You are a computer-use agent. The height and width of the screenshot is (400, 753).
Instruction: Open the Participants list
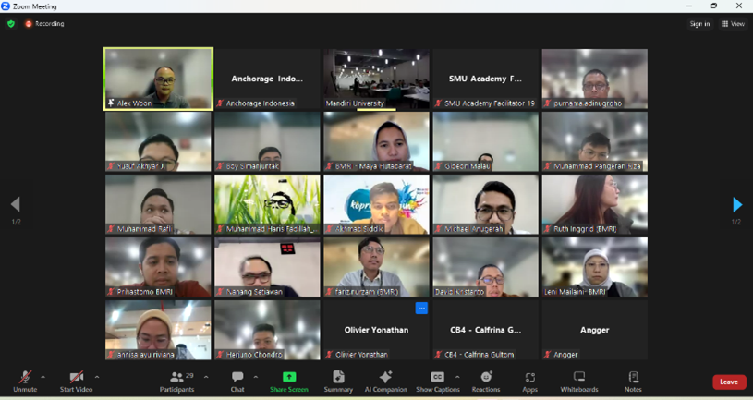point(176,381)
